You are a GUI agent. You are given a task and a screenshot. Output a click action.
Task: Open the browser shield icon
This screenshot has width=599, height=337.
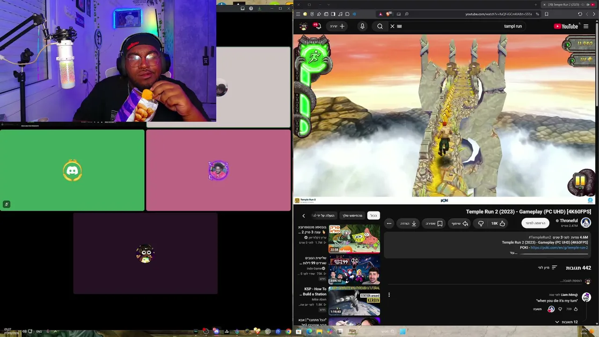point(312,14)
